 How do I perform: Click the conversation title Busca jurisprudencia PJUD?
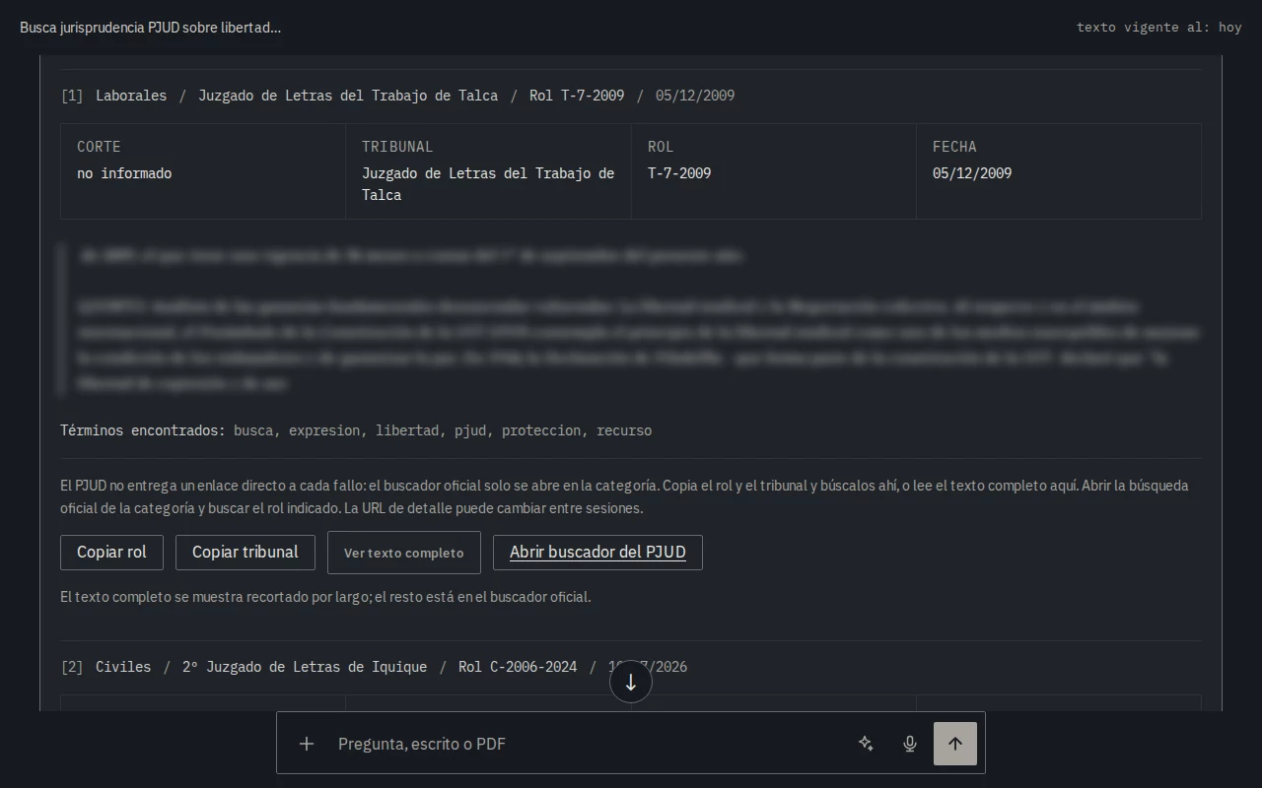pyautogui.click(x=151, y=28)
